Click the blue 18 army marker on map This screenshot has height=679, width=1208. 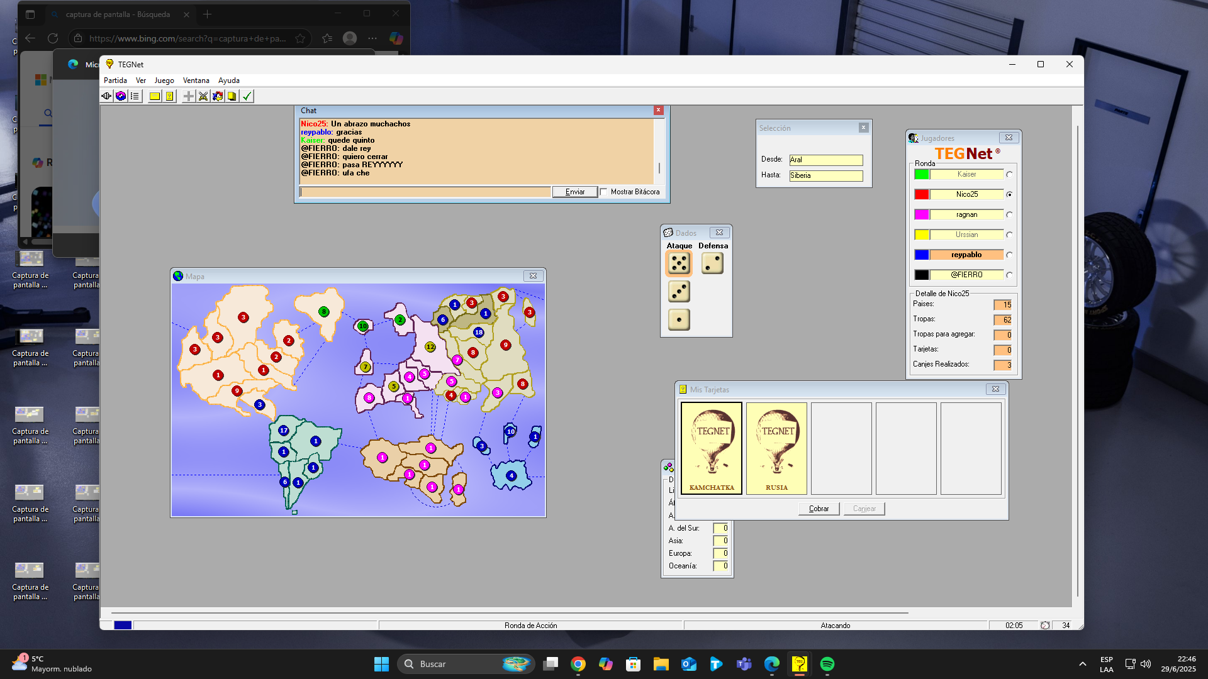tap(479, 332)
